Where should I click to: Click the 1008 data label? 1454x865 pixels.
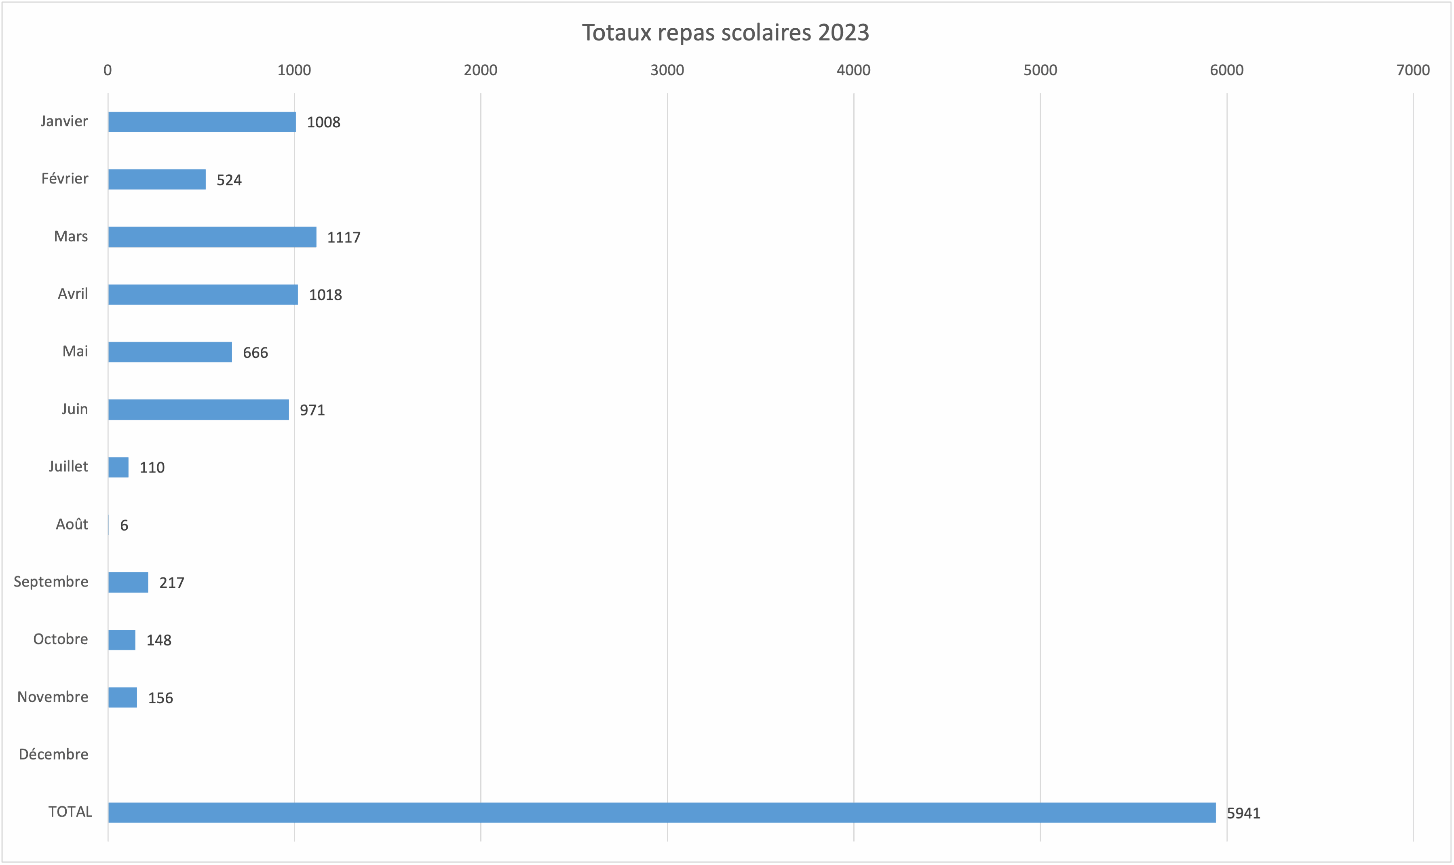(x=323, y=122)
